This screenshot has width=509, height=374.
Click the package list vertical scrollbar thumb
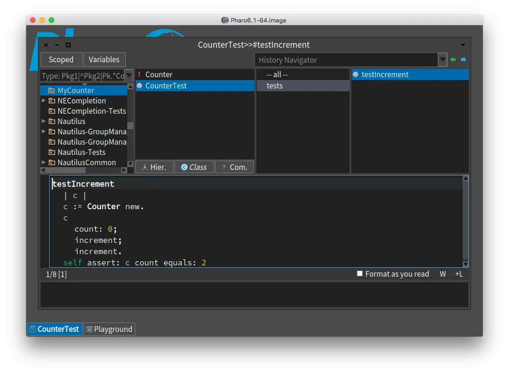(x=130, y=125)
